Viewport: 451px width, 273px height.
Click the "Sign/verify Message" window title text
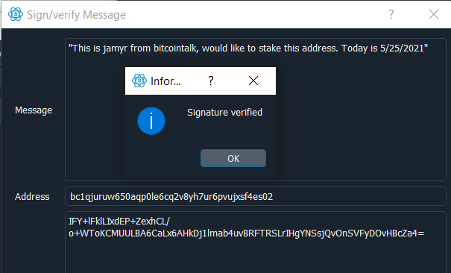(77, 15)
